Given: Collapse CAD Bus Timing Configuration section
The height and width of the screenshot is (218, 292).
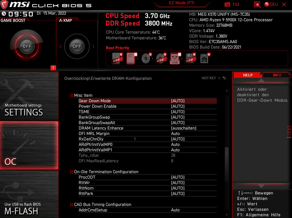Looking at the screenshot, I should 71,205.
